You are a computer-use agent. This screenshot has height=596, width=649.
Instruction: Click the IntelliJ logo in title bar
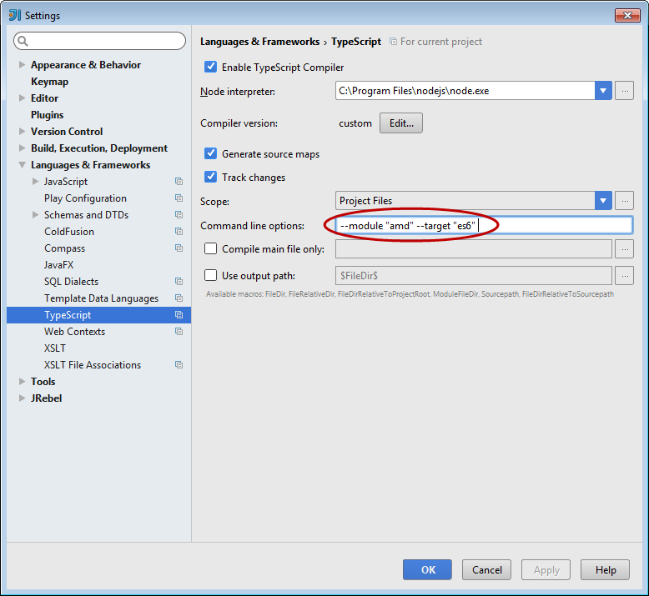15,15
